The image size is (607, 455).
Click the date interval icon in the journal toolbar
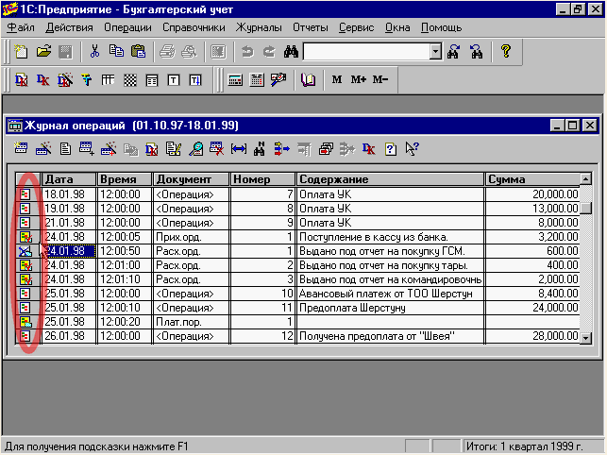238,148
